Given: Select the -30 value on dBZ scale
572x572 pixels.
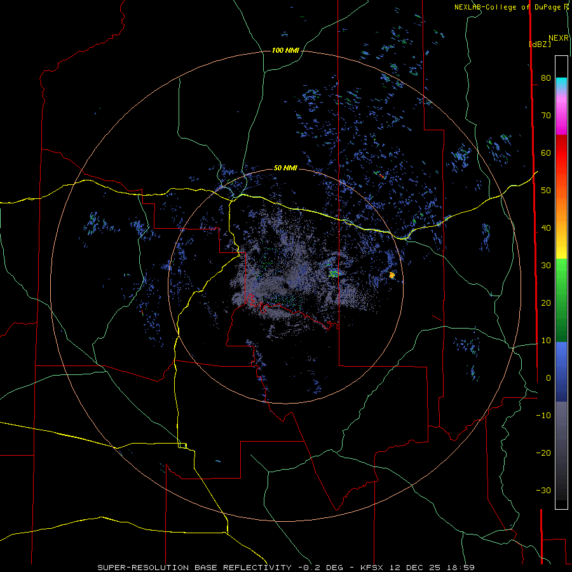Looking at the screenshot, I should [543, 490].
